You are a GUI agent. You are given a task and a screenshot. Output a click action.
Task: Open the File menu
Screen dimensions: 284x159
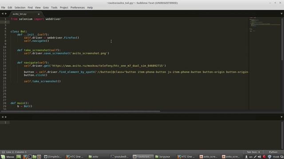3,8
